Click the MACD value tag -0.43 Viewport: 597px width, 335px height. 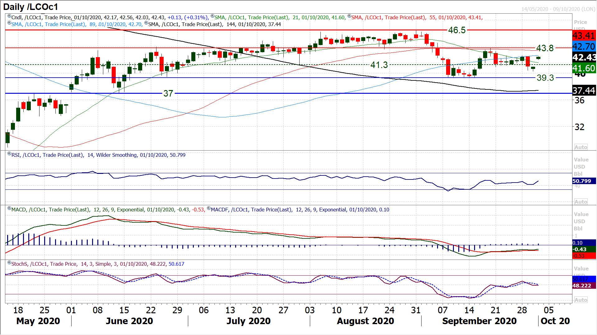[x=584, y=249]
